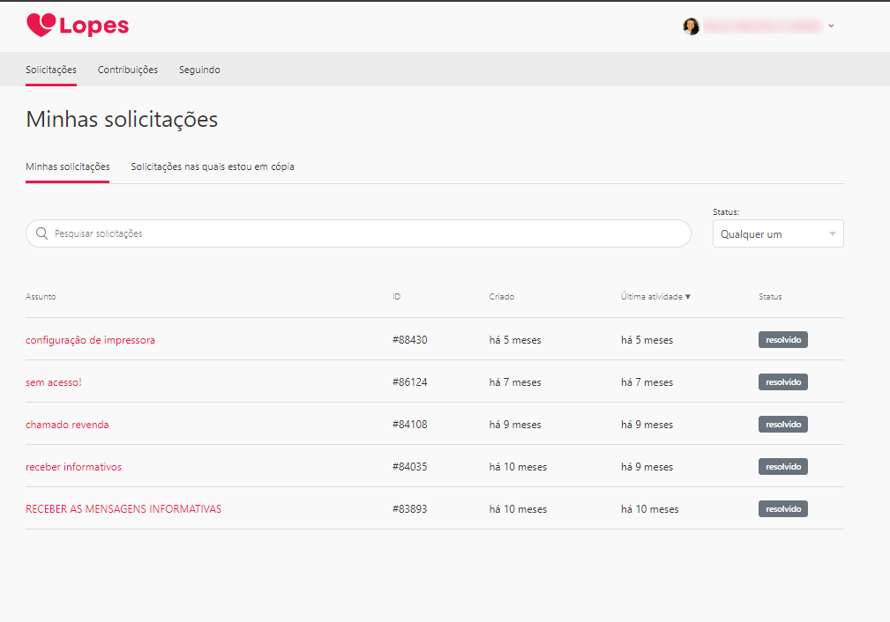Select the Minhas solicitações sub-tab
This screenshot has height=622, width=890.
(68, 167)
